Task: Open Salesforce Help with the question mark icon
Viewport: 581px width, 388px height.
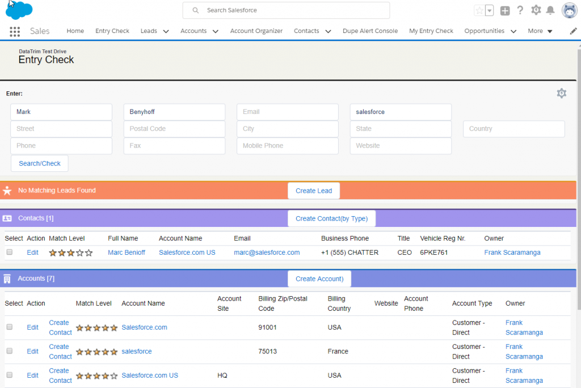Action: (x=520, y=10)
